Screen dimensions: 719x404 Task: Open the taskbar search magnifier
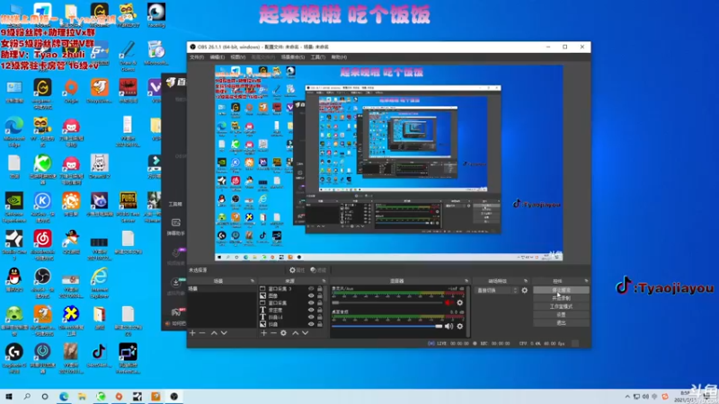tap(27, 397)
